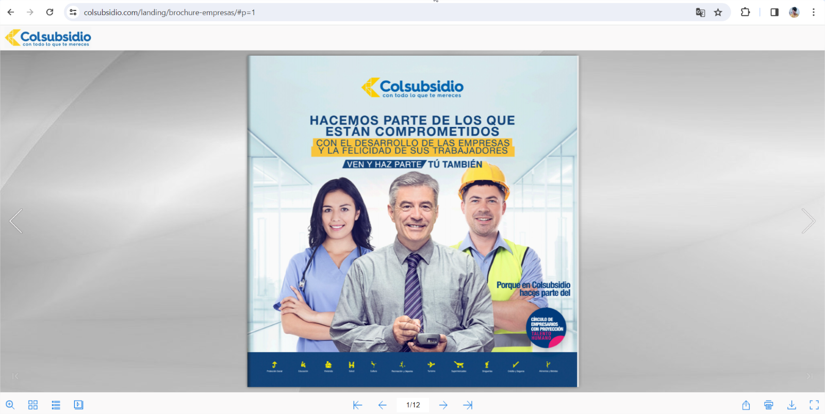The image size is (825, 414).
Task: Toggle fullscreen mode
Action: pos(814,405)
